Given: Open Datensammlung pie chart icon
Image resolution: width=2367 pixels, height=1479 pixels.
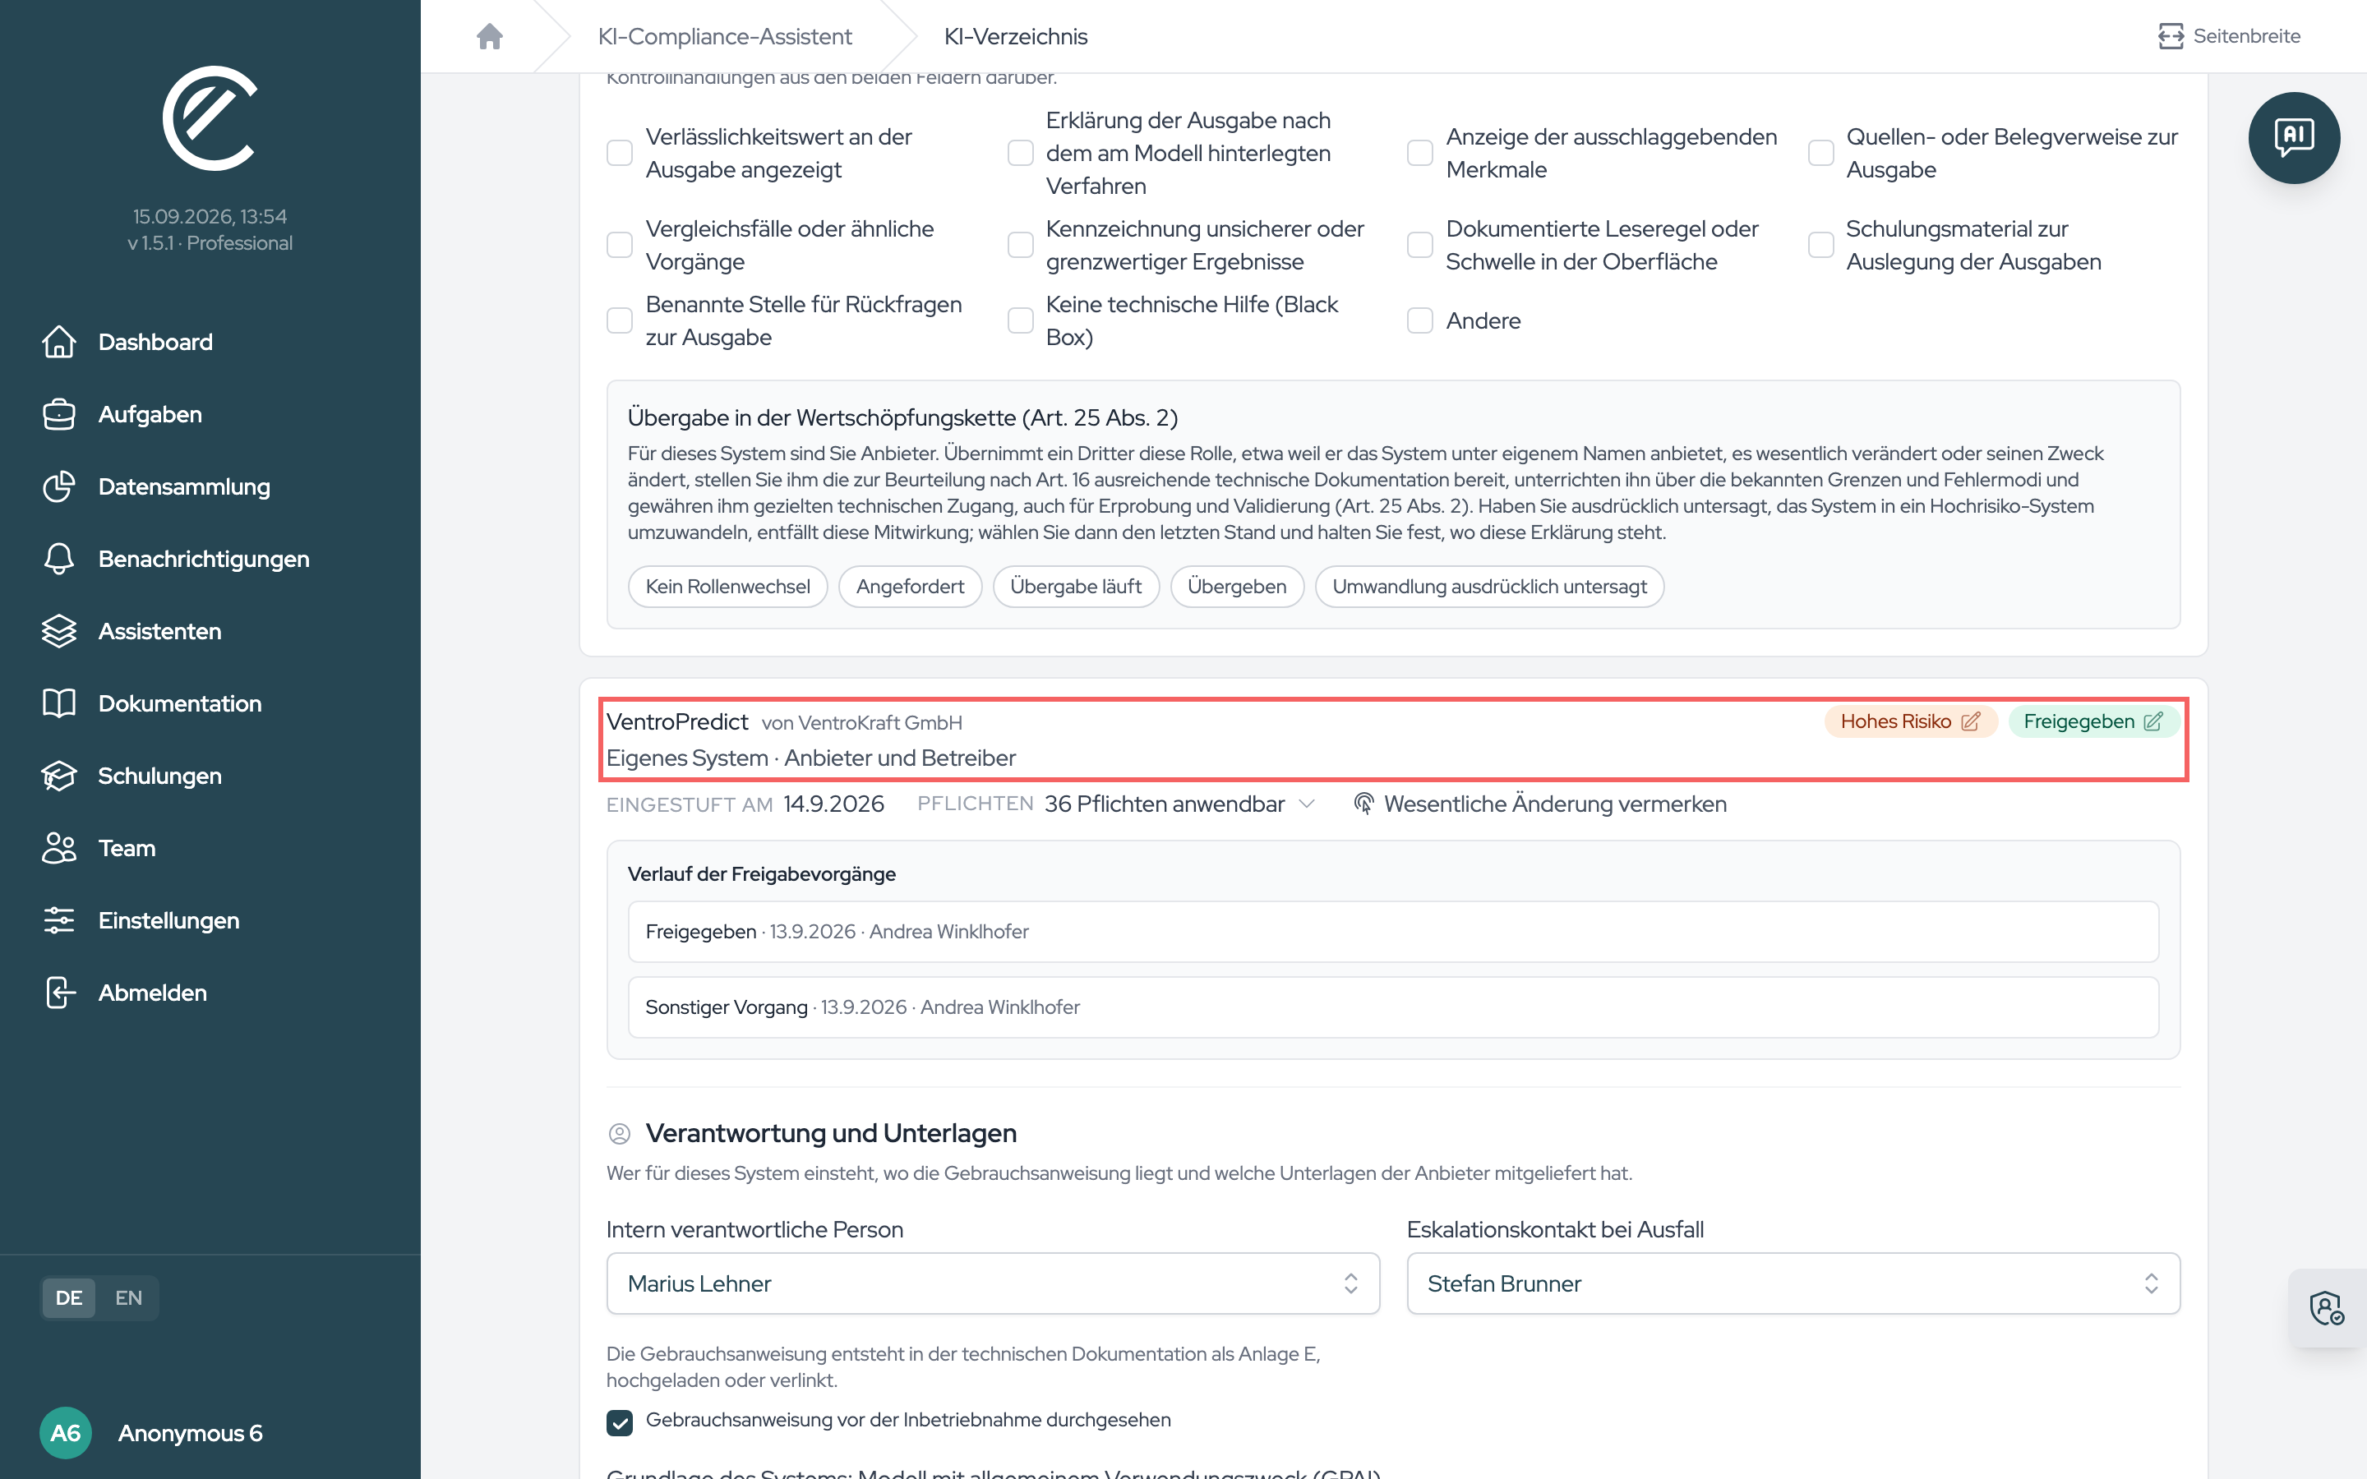Looking at the screenshot, I should [58, 486].
